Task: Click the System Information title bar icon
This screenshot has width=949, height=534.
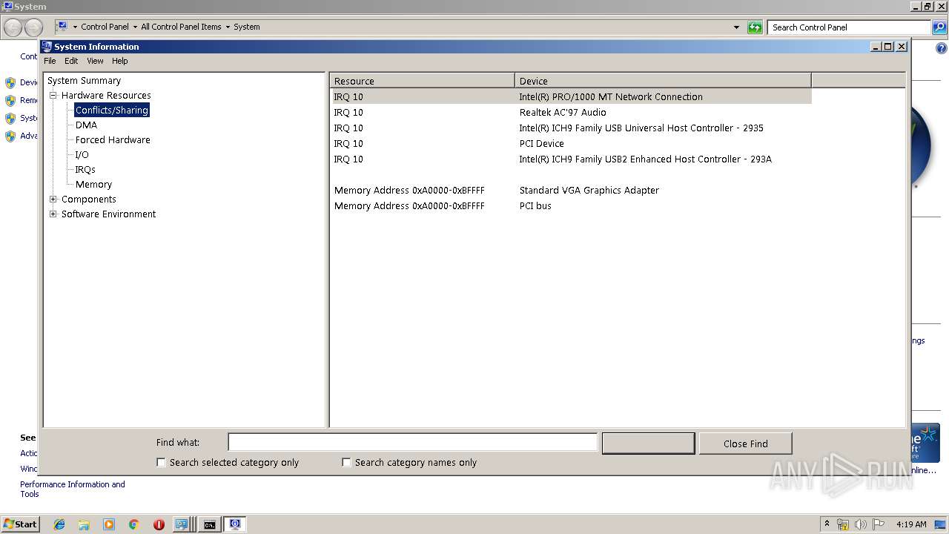Action: tap(47, 46)
